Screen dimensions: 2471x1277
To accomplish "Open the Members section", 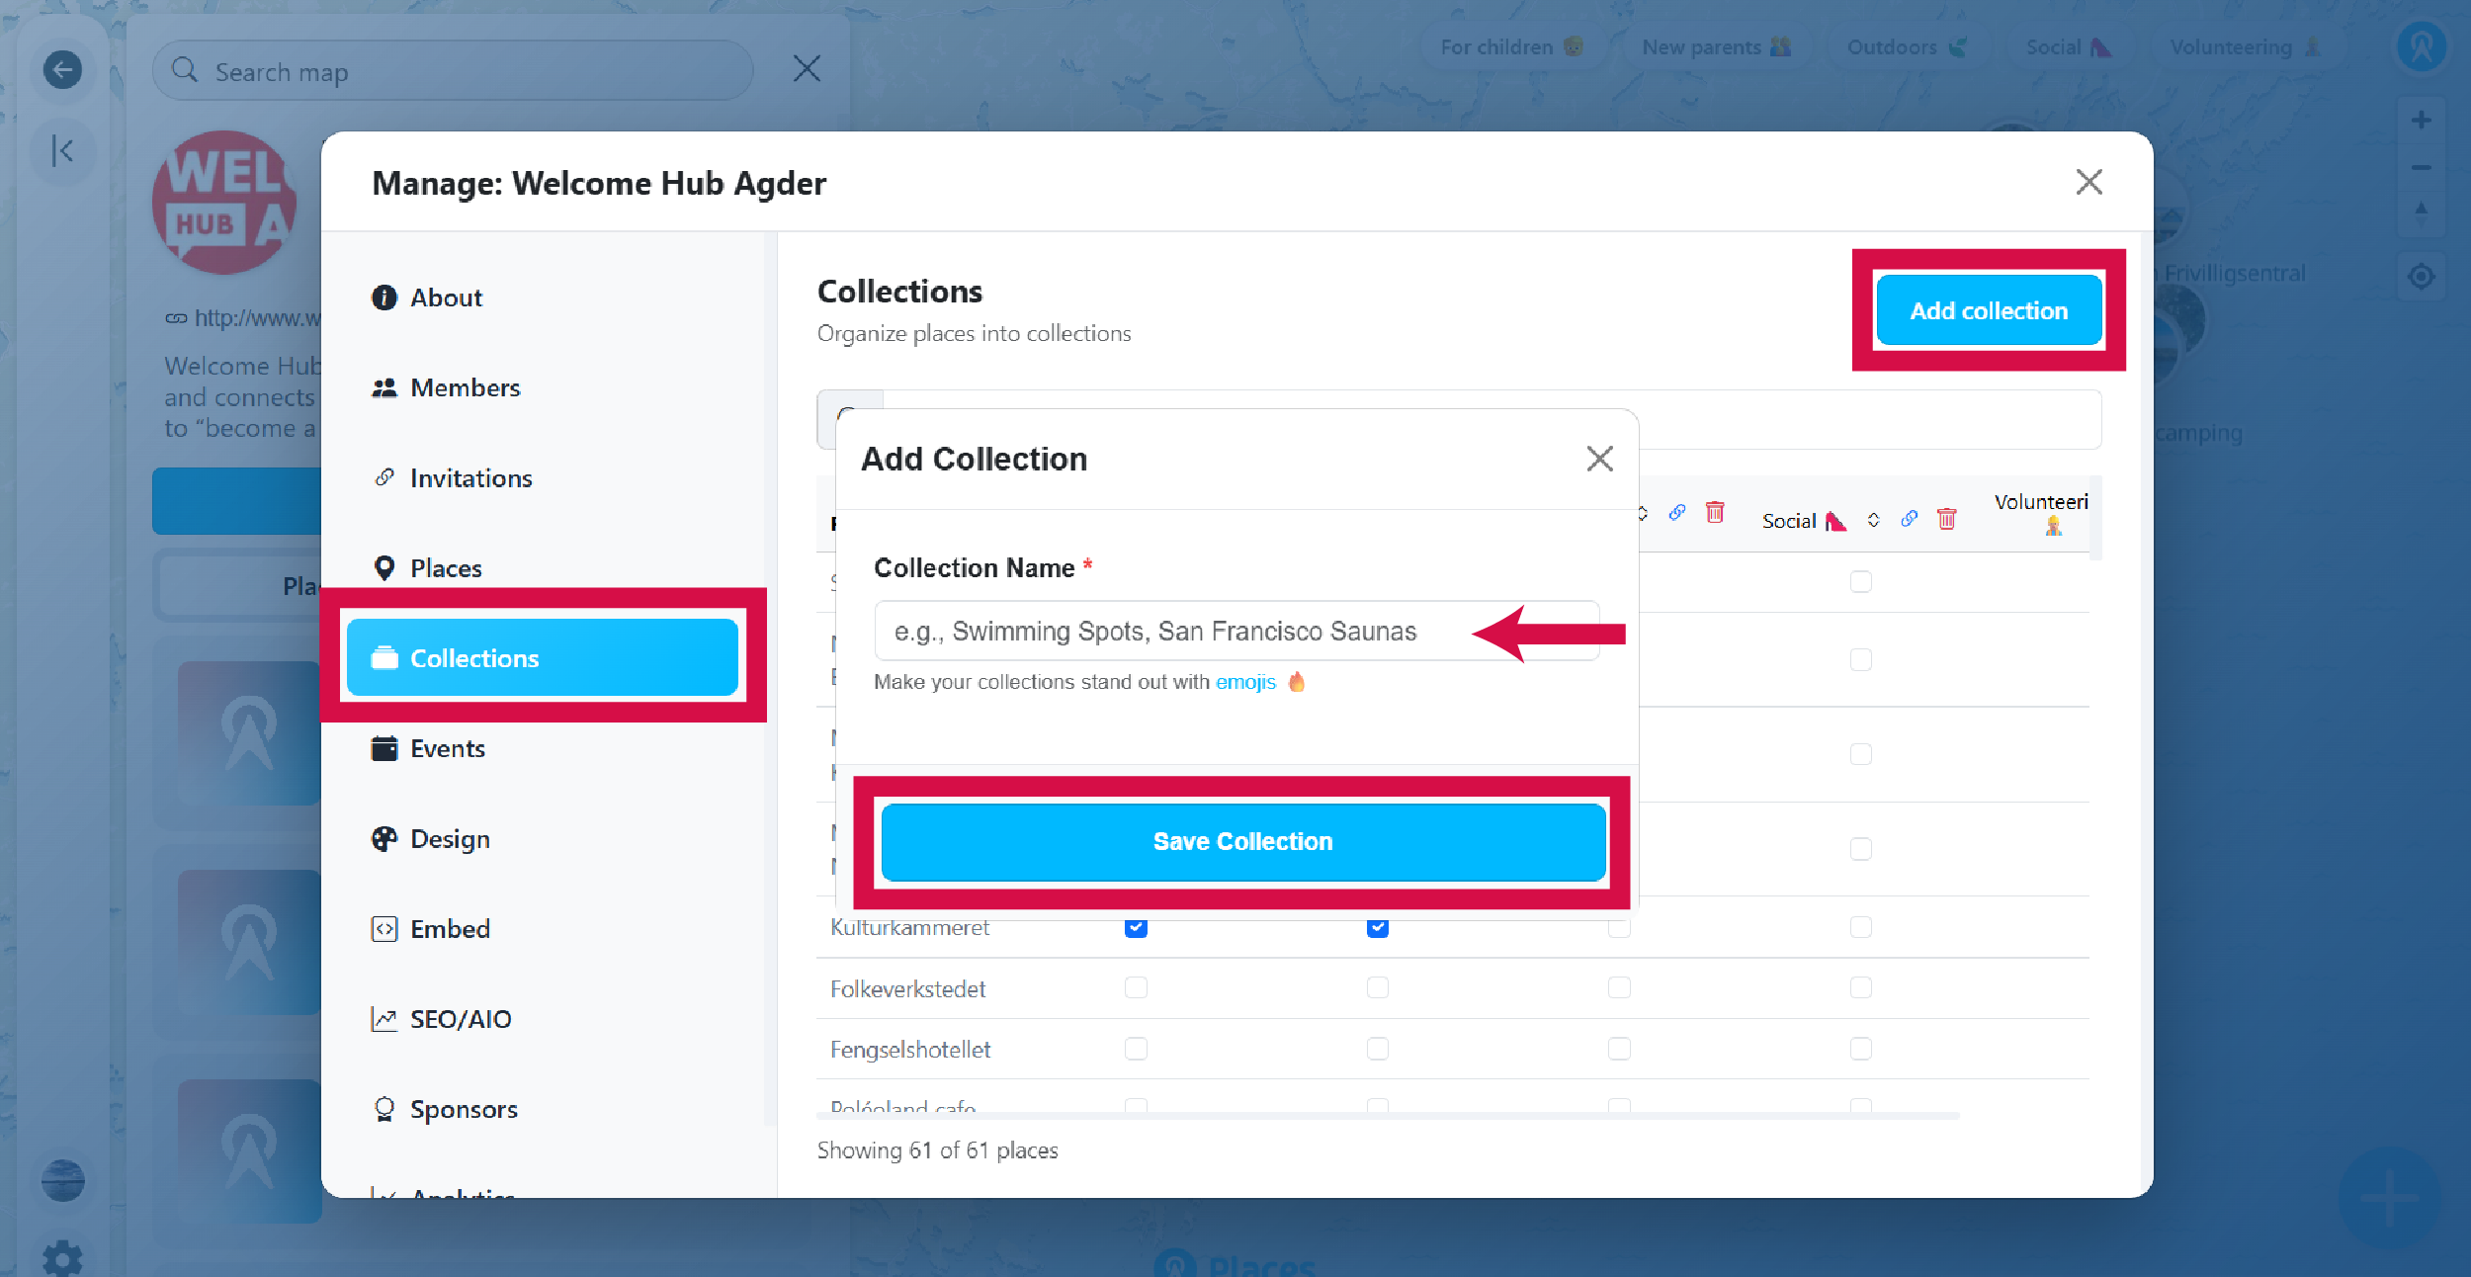I will click(543, 387).
